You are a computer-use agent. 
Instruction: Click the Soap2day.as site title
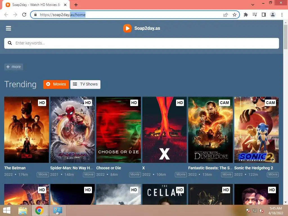point(147,28)
